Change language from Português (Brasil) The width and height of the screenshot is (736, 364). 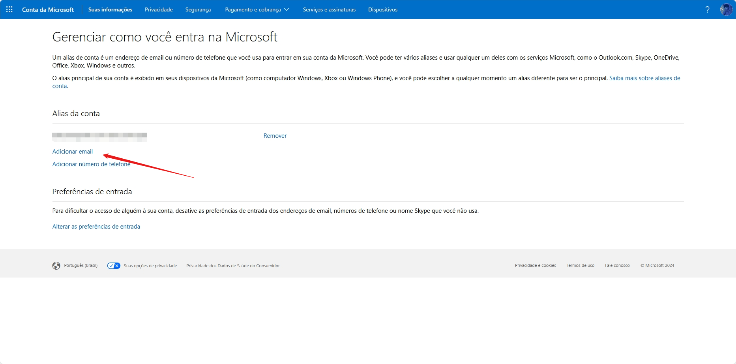(81, 266)
